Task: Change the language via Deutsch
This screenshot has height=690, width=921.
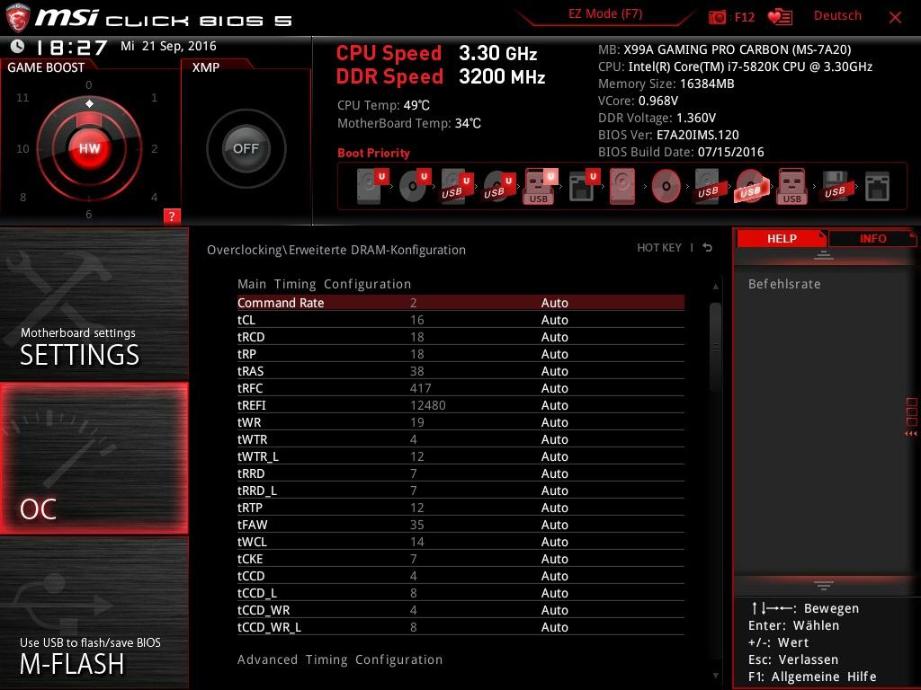Action: click(837, 16)
